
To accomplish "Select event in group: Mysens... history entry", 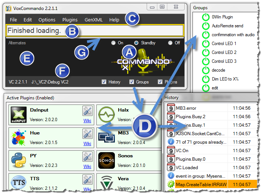I will tap(201, 176).
